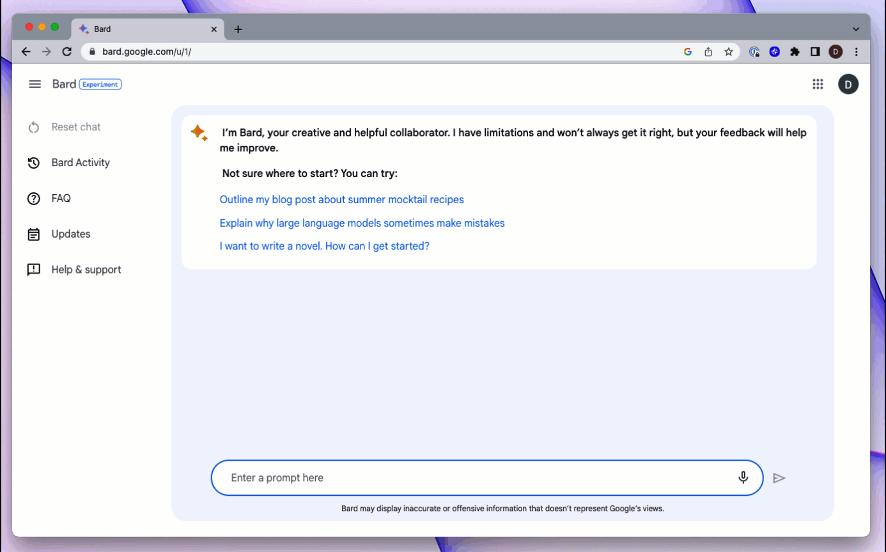
Task: Open the Extensions puzzle icon
Action: coord(795,52)
